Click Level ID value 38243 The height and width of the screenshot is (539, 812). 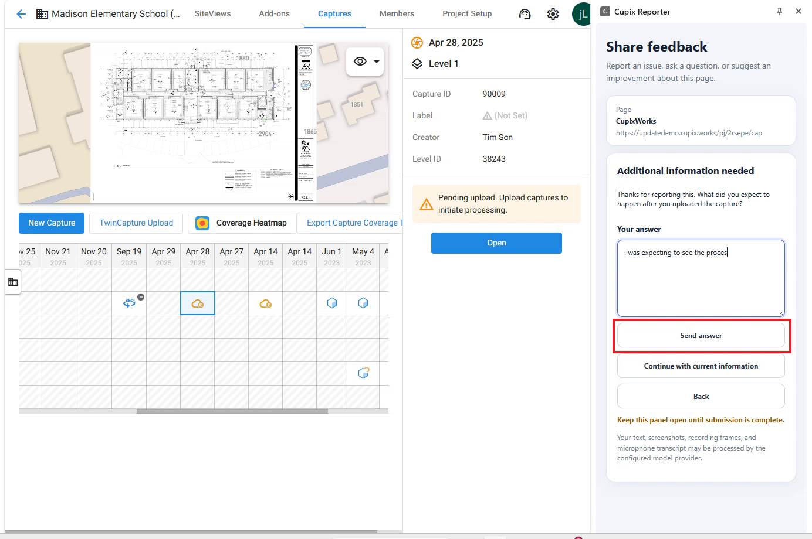tap(494, 159)
